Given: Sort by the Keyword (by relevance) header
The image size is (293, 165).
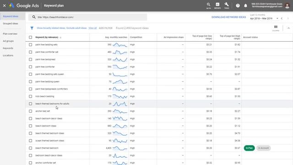Looking at the screenshot, I should point(47,37).
